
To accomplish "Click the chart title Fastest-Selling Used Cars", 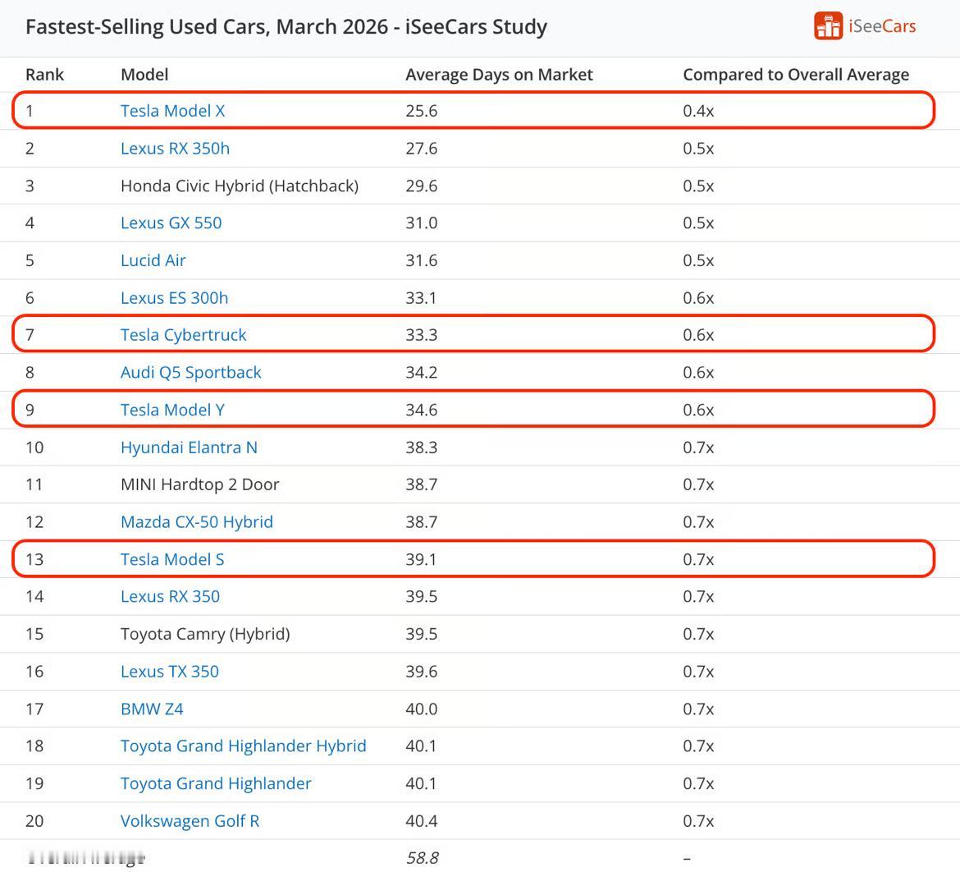I will pyautogui.click(x=286, y=27).
